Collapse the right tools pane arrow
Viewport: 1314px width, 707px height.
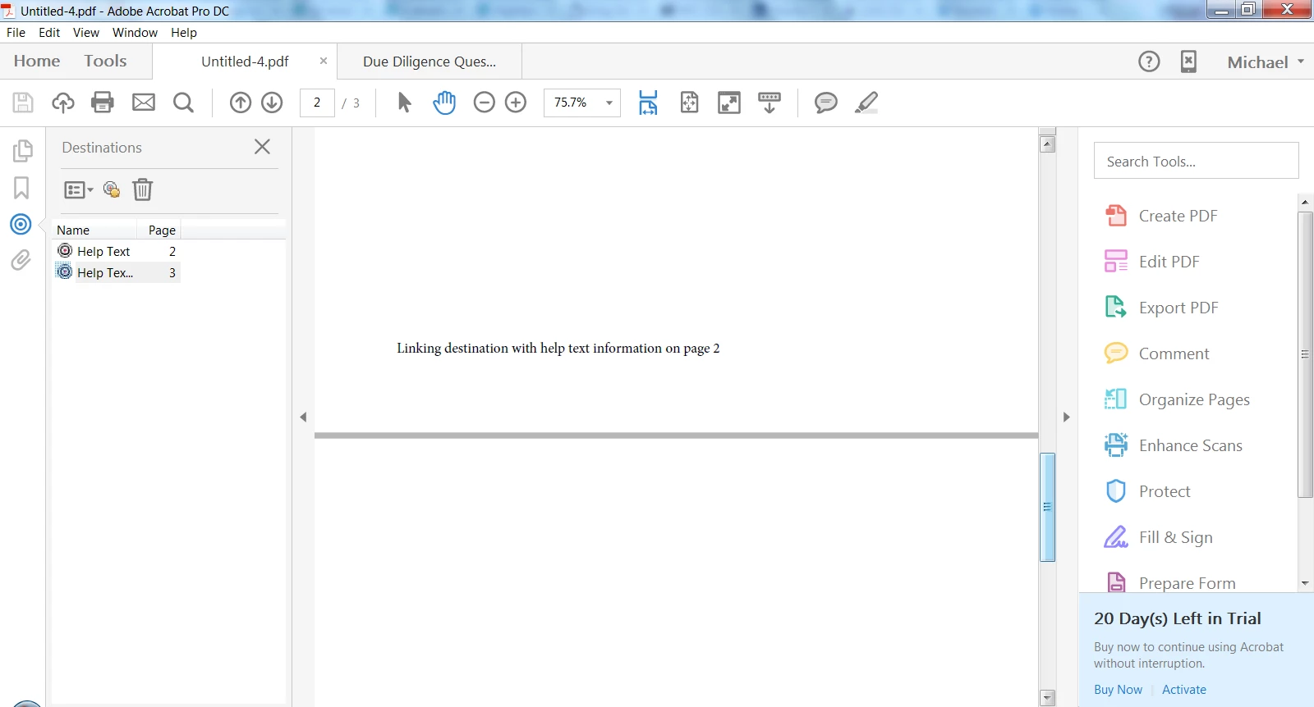point(1067,417)
